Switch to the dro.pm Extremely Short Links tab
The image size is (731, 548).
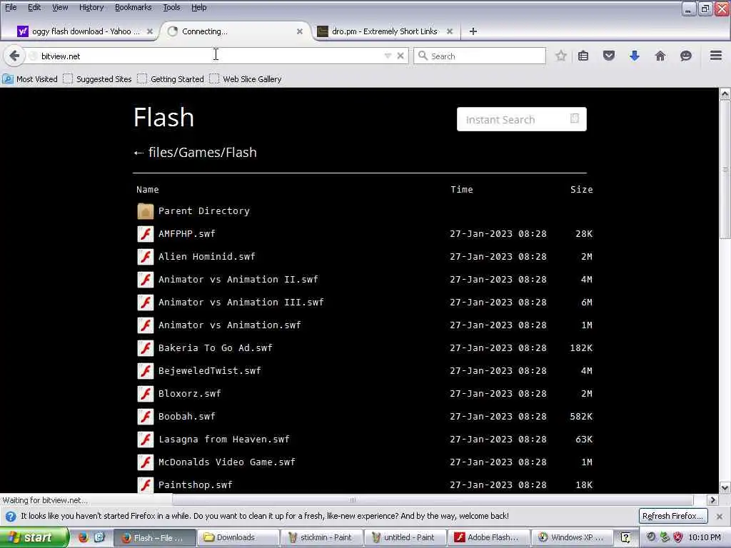(384, 31)
